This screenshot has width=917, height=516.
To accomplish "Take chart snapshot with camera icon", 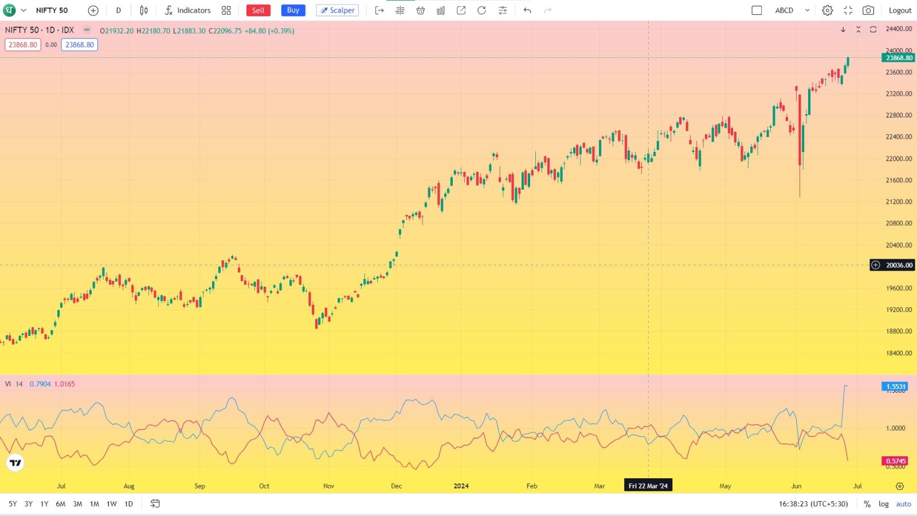I will coord(869,10).
